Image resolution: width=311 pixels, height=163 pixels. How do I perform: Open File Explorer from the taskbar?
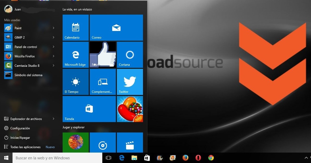134,158
